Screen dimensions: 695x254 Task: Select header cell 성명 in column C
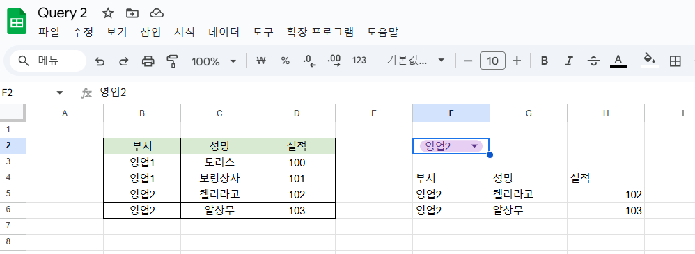click(219, 146)
